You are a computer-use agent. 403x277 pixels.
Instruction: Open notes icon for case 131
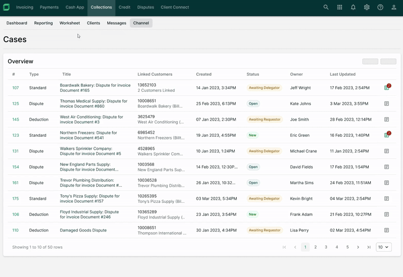pyautogui.click(x=386, y=151)
